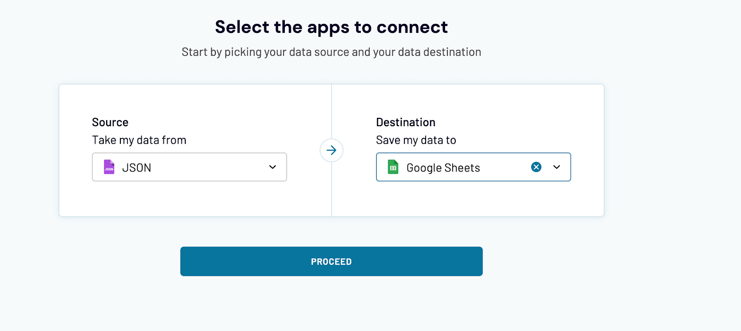Viewport: 741px width, 331px height.
Task: Click the Destination panel heading
Action: 405,122
